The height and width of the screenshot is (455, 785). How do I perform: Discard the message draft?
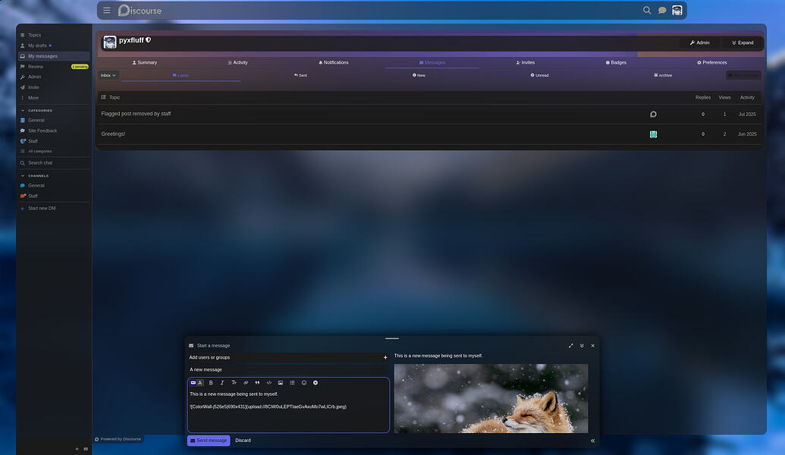click(243, 441)
